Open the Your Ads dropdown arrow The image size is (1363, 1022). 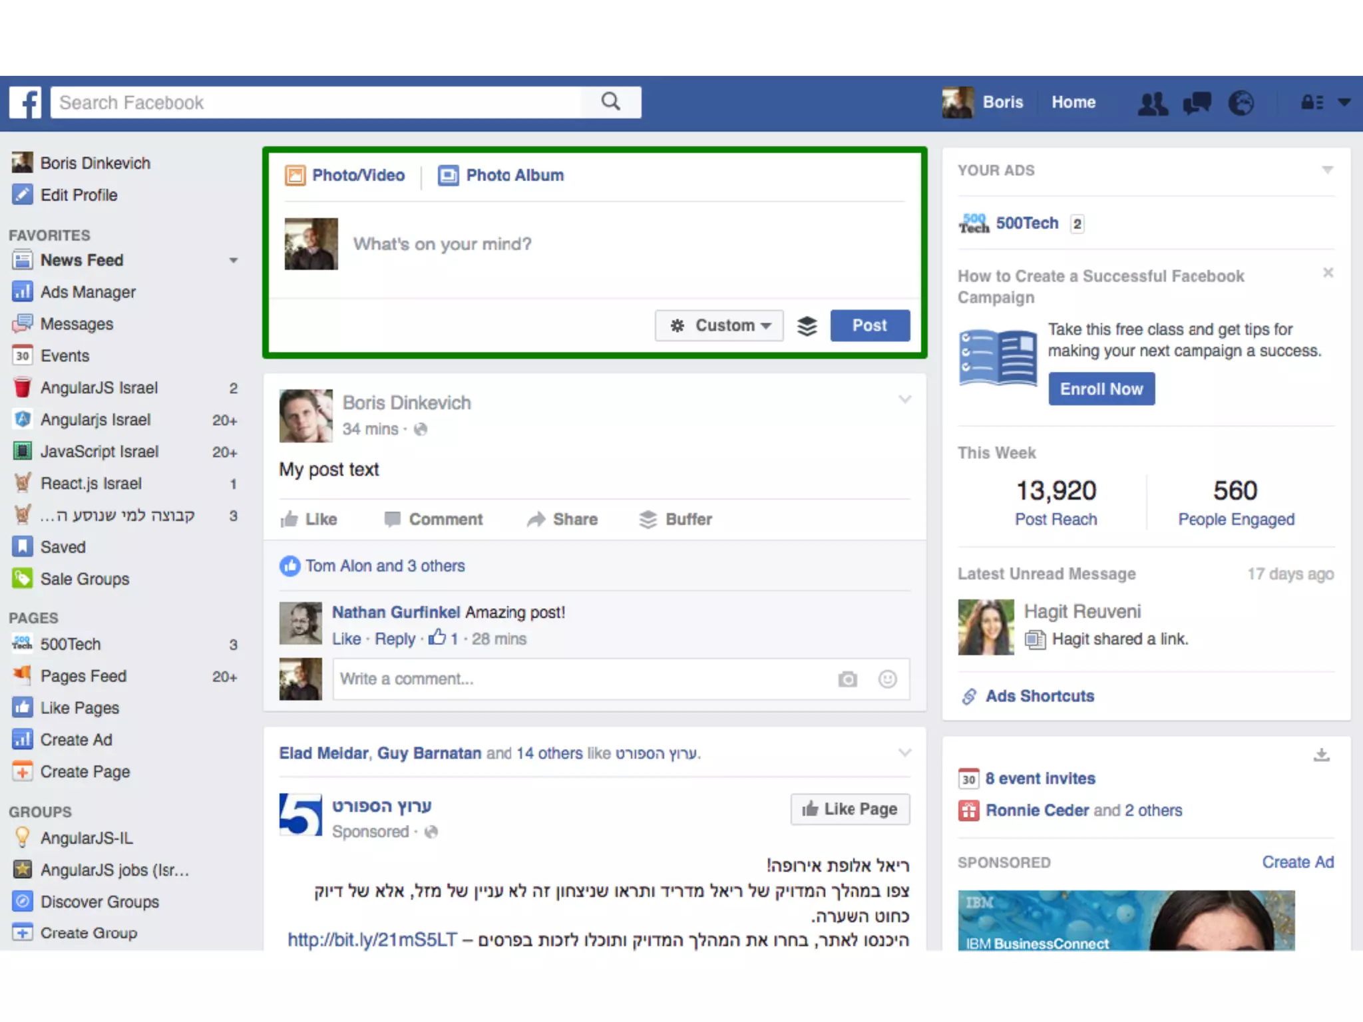pos(1327,170)
